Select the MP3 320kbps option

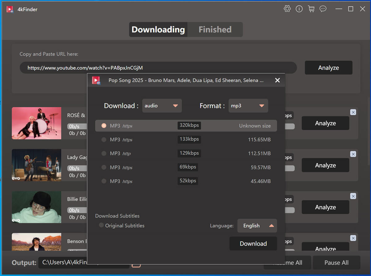tap(104, 126)
